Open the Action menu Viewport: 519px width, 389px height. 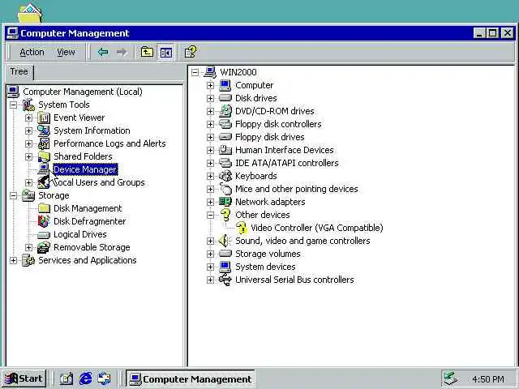32,52
